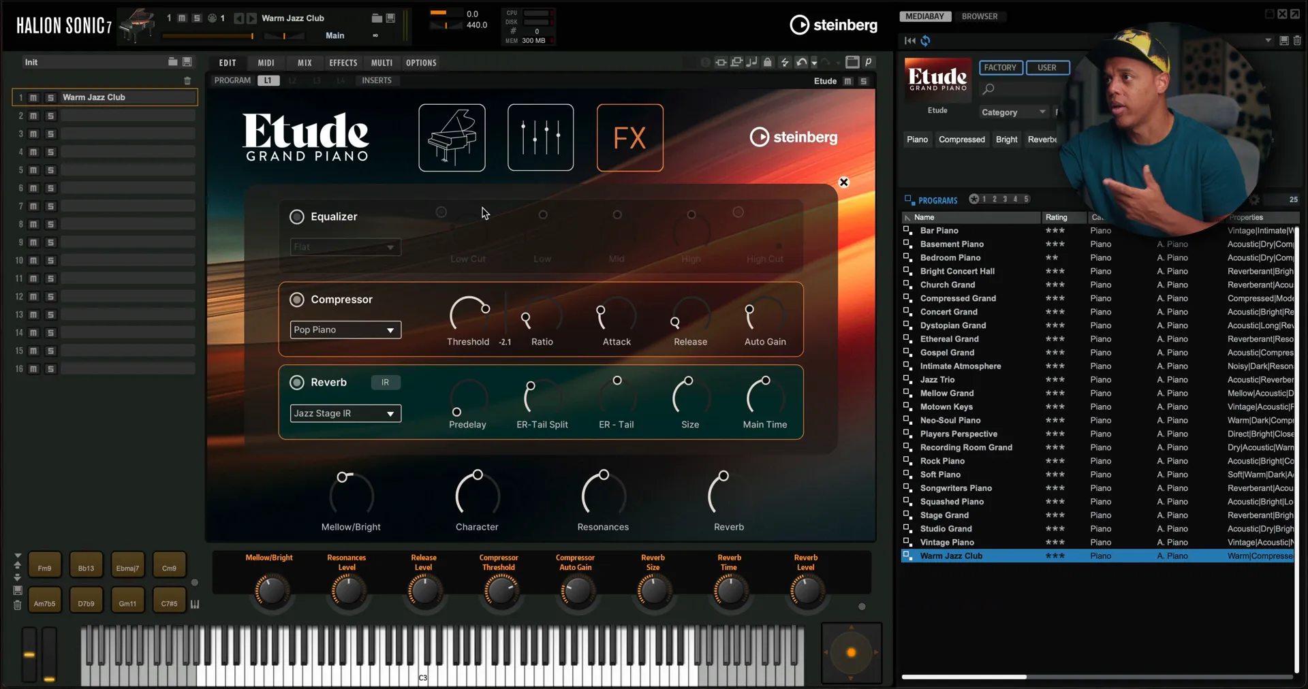The height and width of the screenshot is (689, 1308).
Task: Open the INSERTS tab
Action: click(377, 80)
